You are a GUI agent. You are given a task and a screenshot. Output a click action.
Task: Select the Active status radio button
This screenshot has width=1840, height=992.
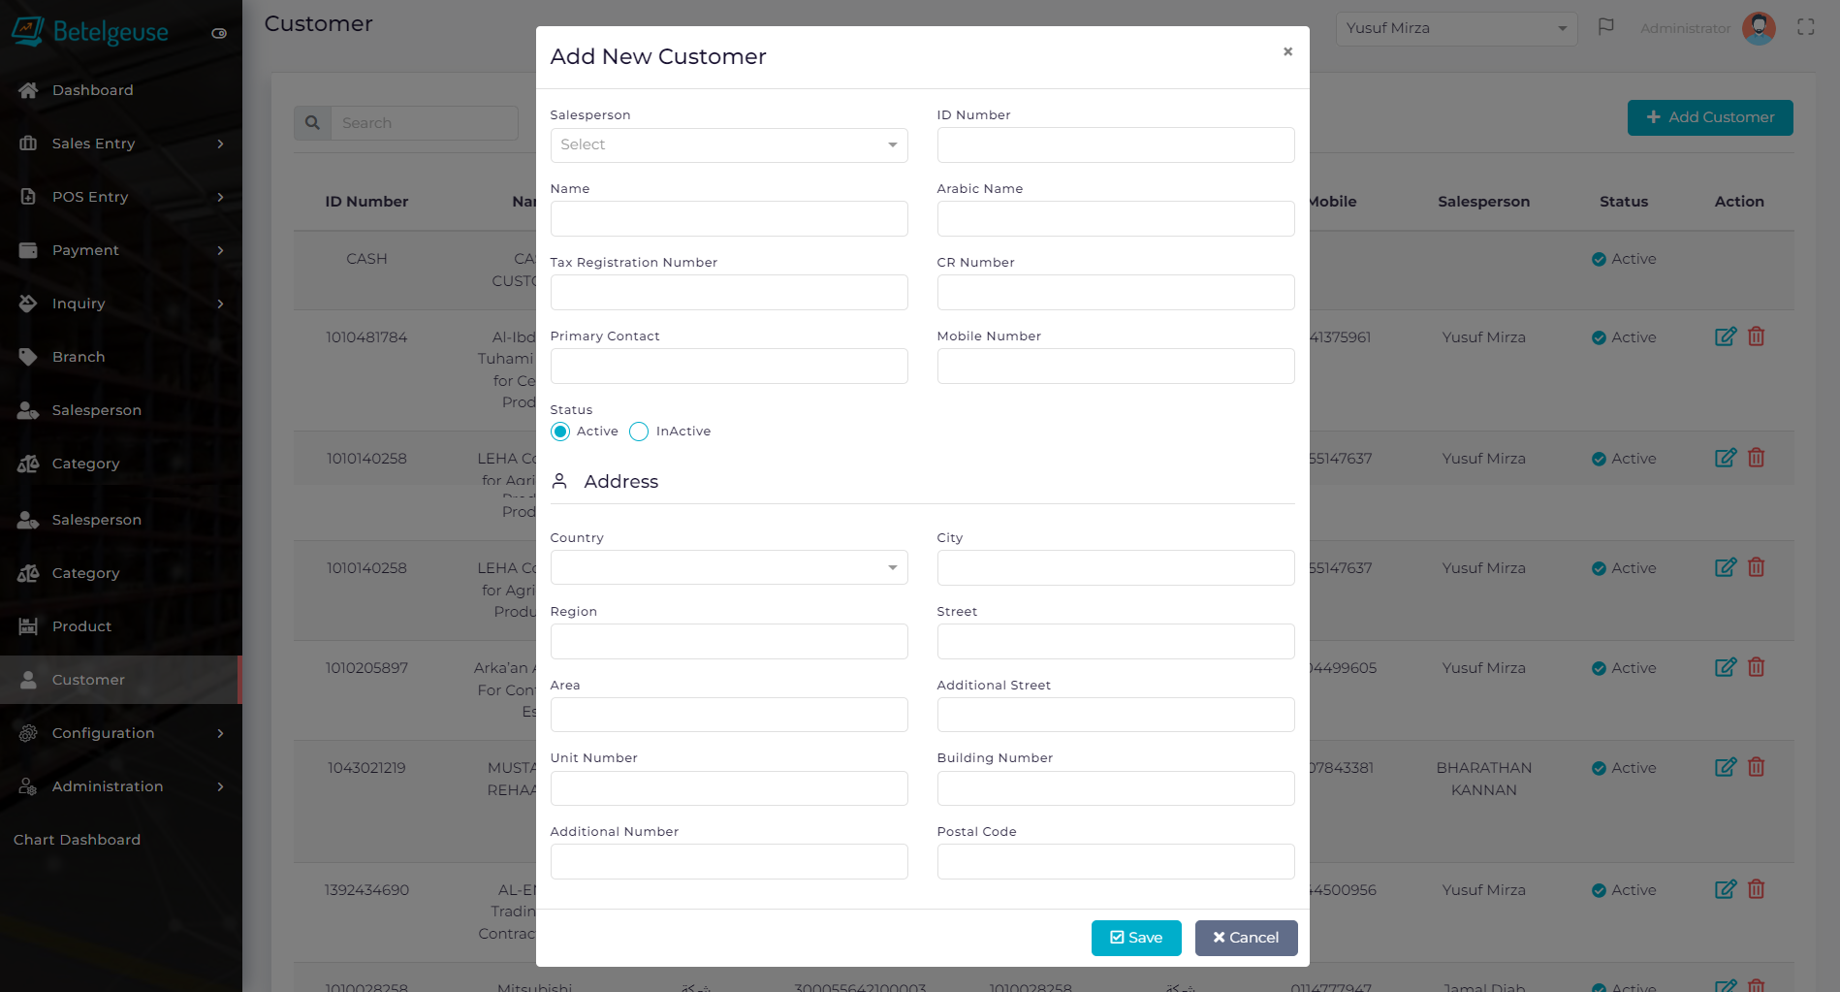559,432
